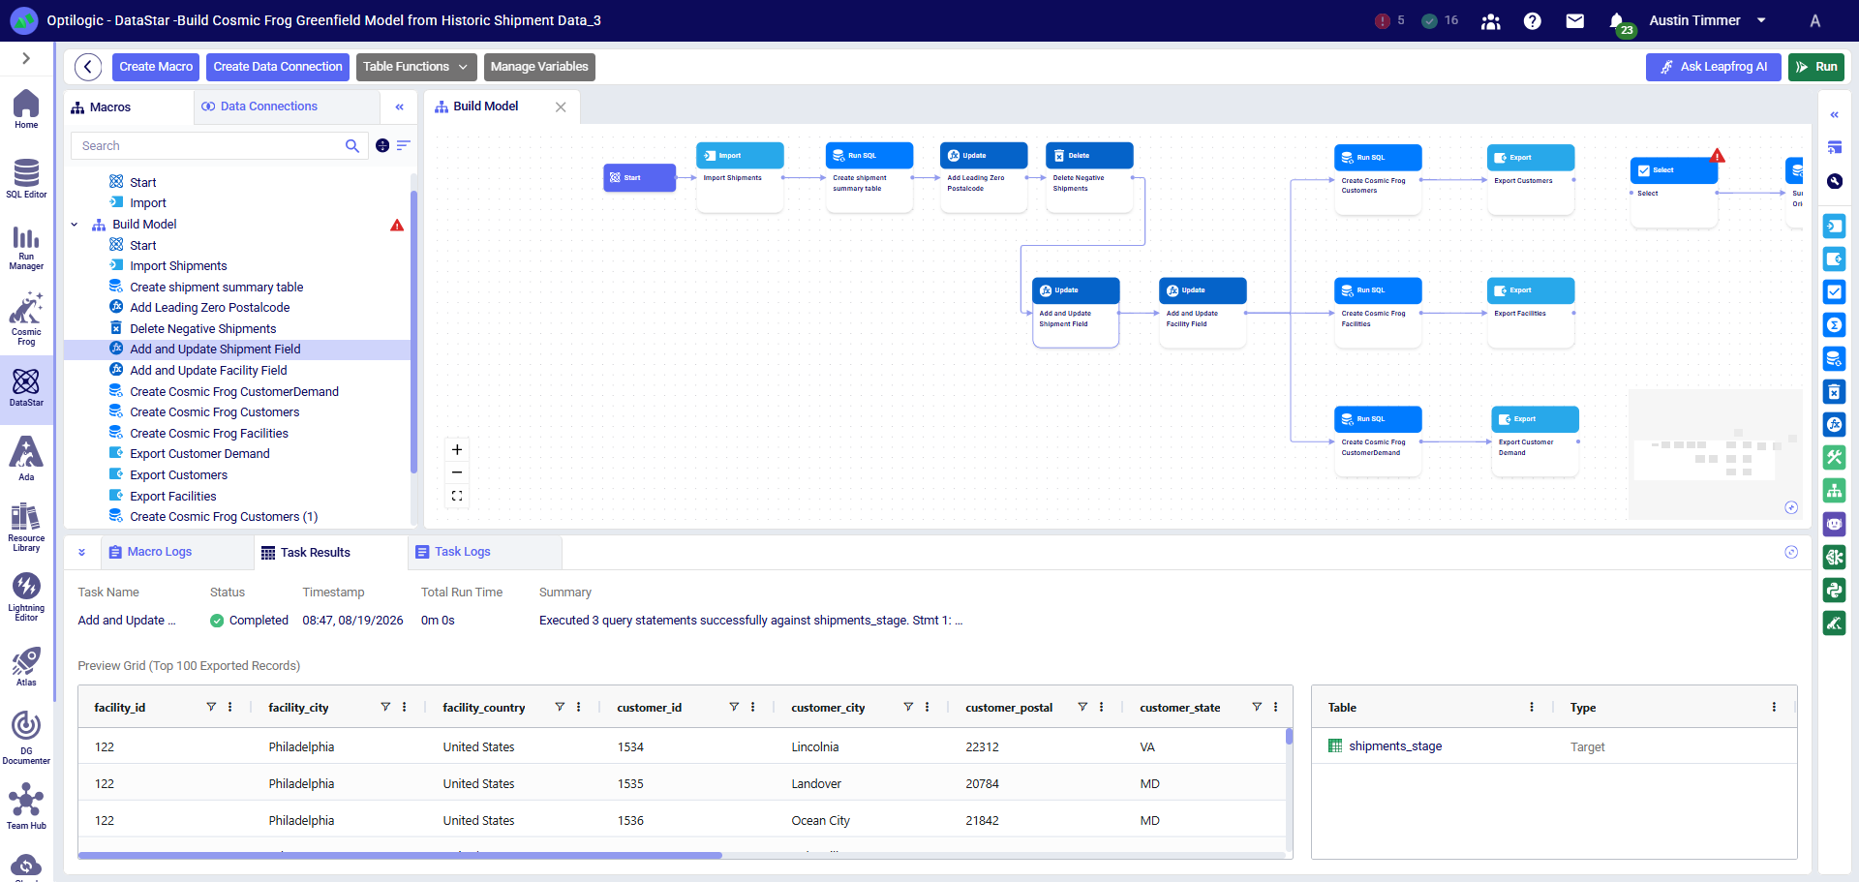This screenshot has width=1859, height=882.
Task: Open filter for facility_city column
Action: point(385,708)
